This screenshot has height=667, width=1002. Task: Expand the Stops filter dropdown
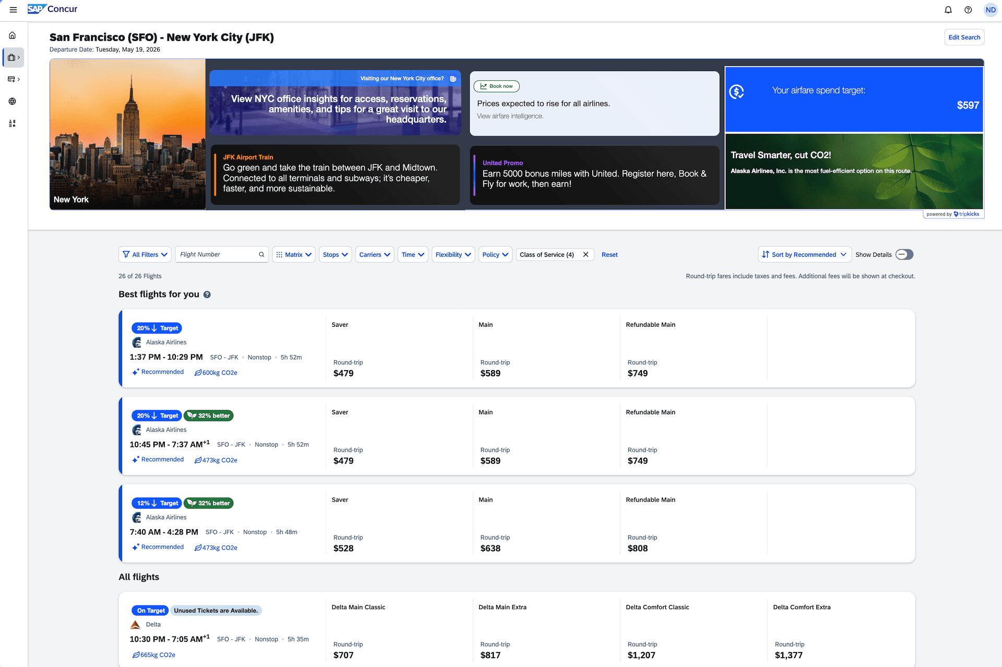point(335,255)
